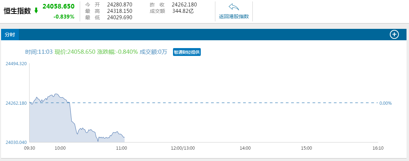Click the 16:10 closing time marker

378,148
